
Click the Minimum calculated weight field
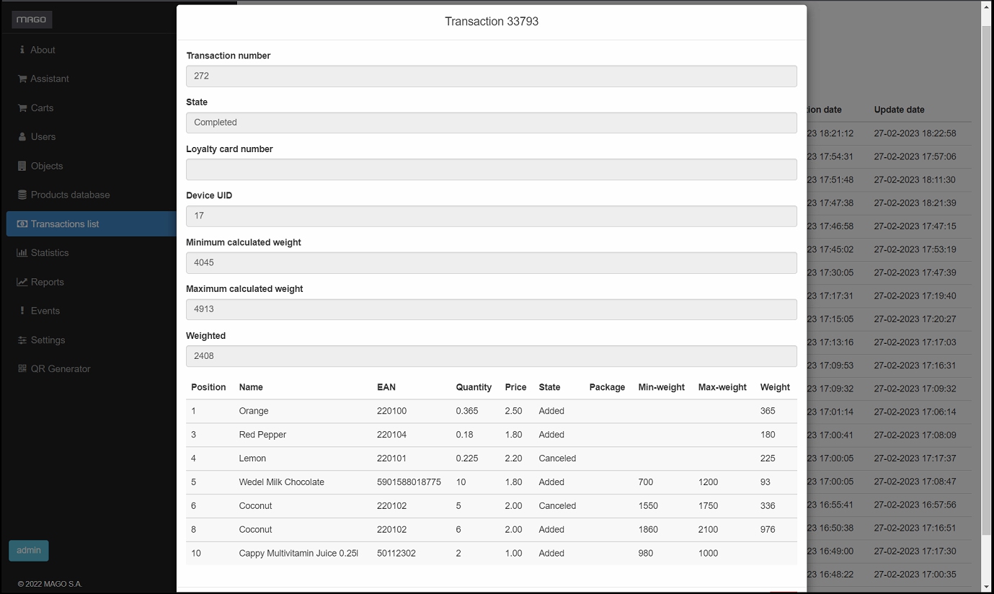pyautogui.click(x=492, y=262)
